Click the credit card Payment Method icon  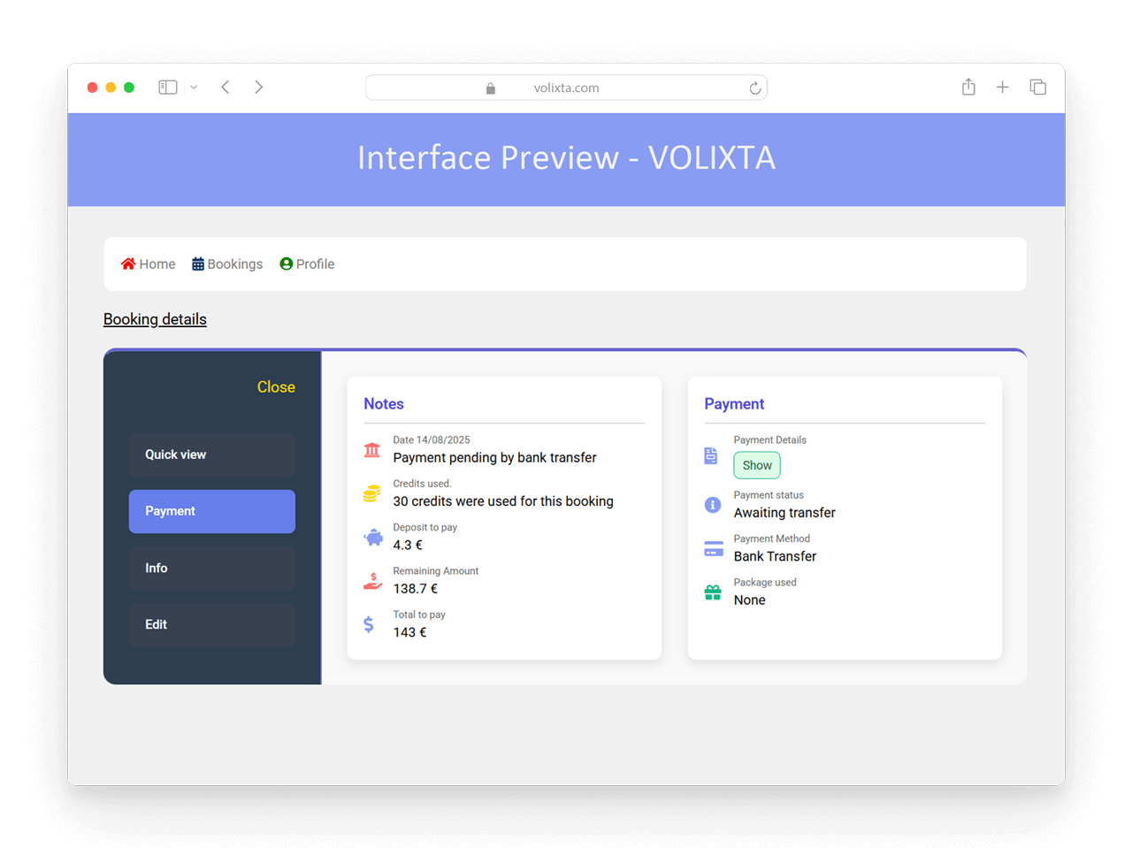coord(714,548)
